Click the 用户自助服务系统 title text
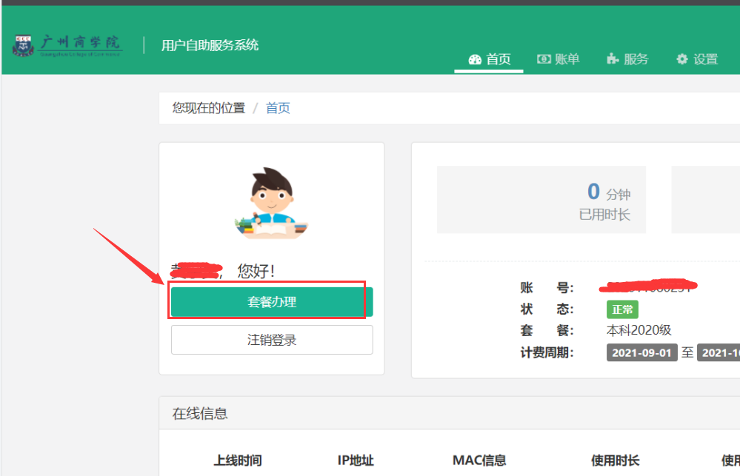 coord(210,45)
